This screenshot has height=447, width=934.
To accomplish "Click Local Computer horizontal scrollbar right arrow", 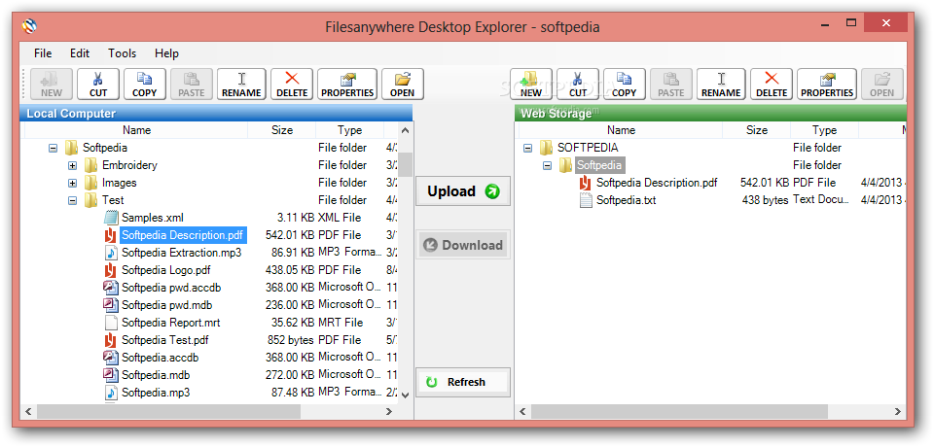I will coord(389,411).
